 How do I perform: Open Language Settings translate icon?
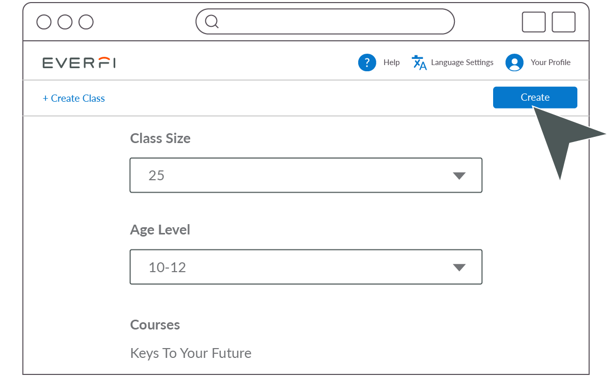pyautogui.click(x=419, y=62)
